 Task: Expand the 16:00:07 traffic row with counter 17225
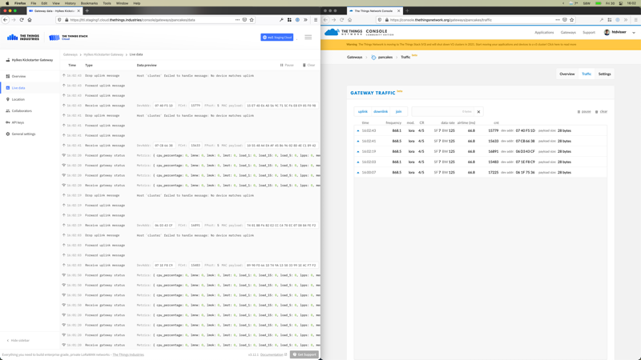(x=480, y=172)
